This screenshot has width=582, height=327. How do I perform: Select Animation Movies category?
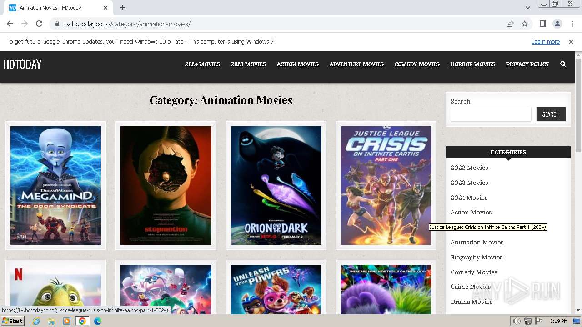pyautogui.click(x=477, y=242)
